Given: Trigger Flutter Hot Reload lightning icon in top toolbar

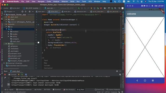Looking at the screenshot, I should tap(91, 8).
